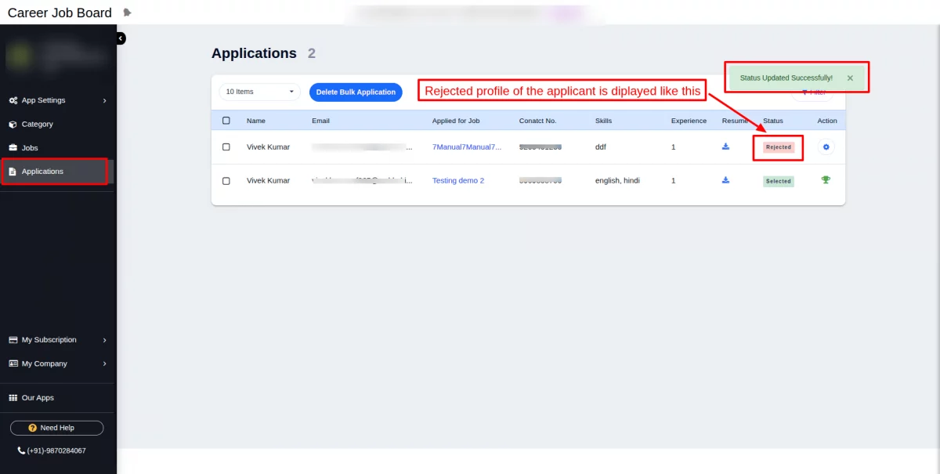This screenshot has height=474, width=940.
Task: Tick checkbox for Testing demo 2 applicant row
Action: [226, 180]
